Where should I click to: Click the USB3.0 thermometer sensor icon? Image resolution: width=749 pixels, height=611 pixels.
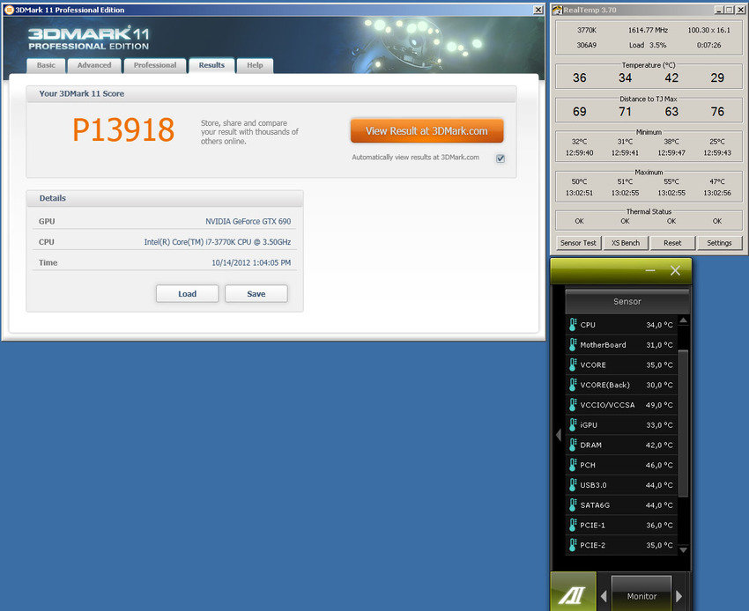pos(573,485)
